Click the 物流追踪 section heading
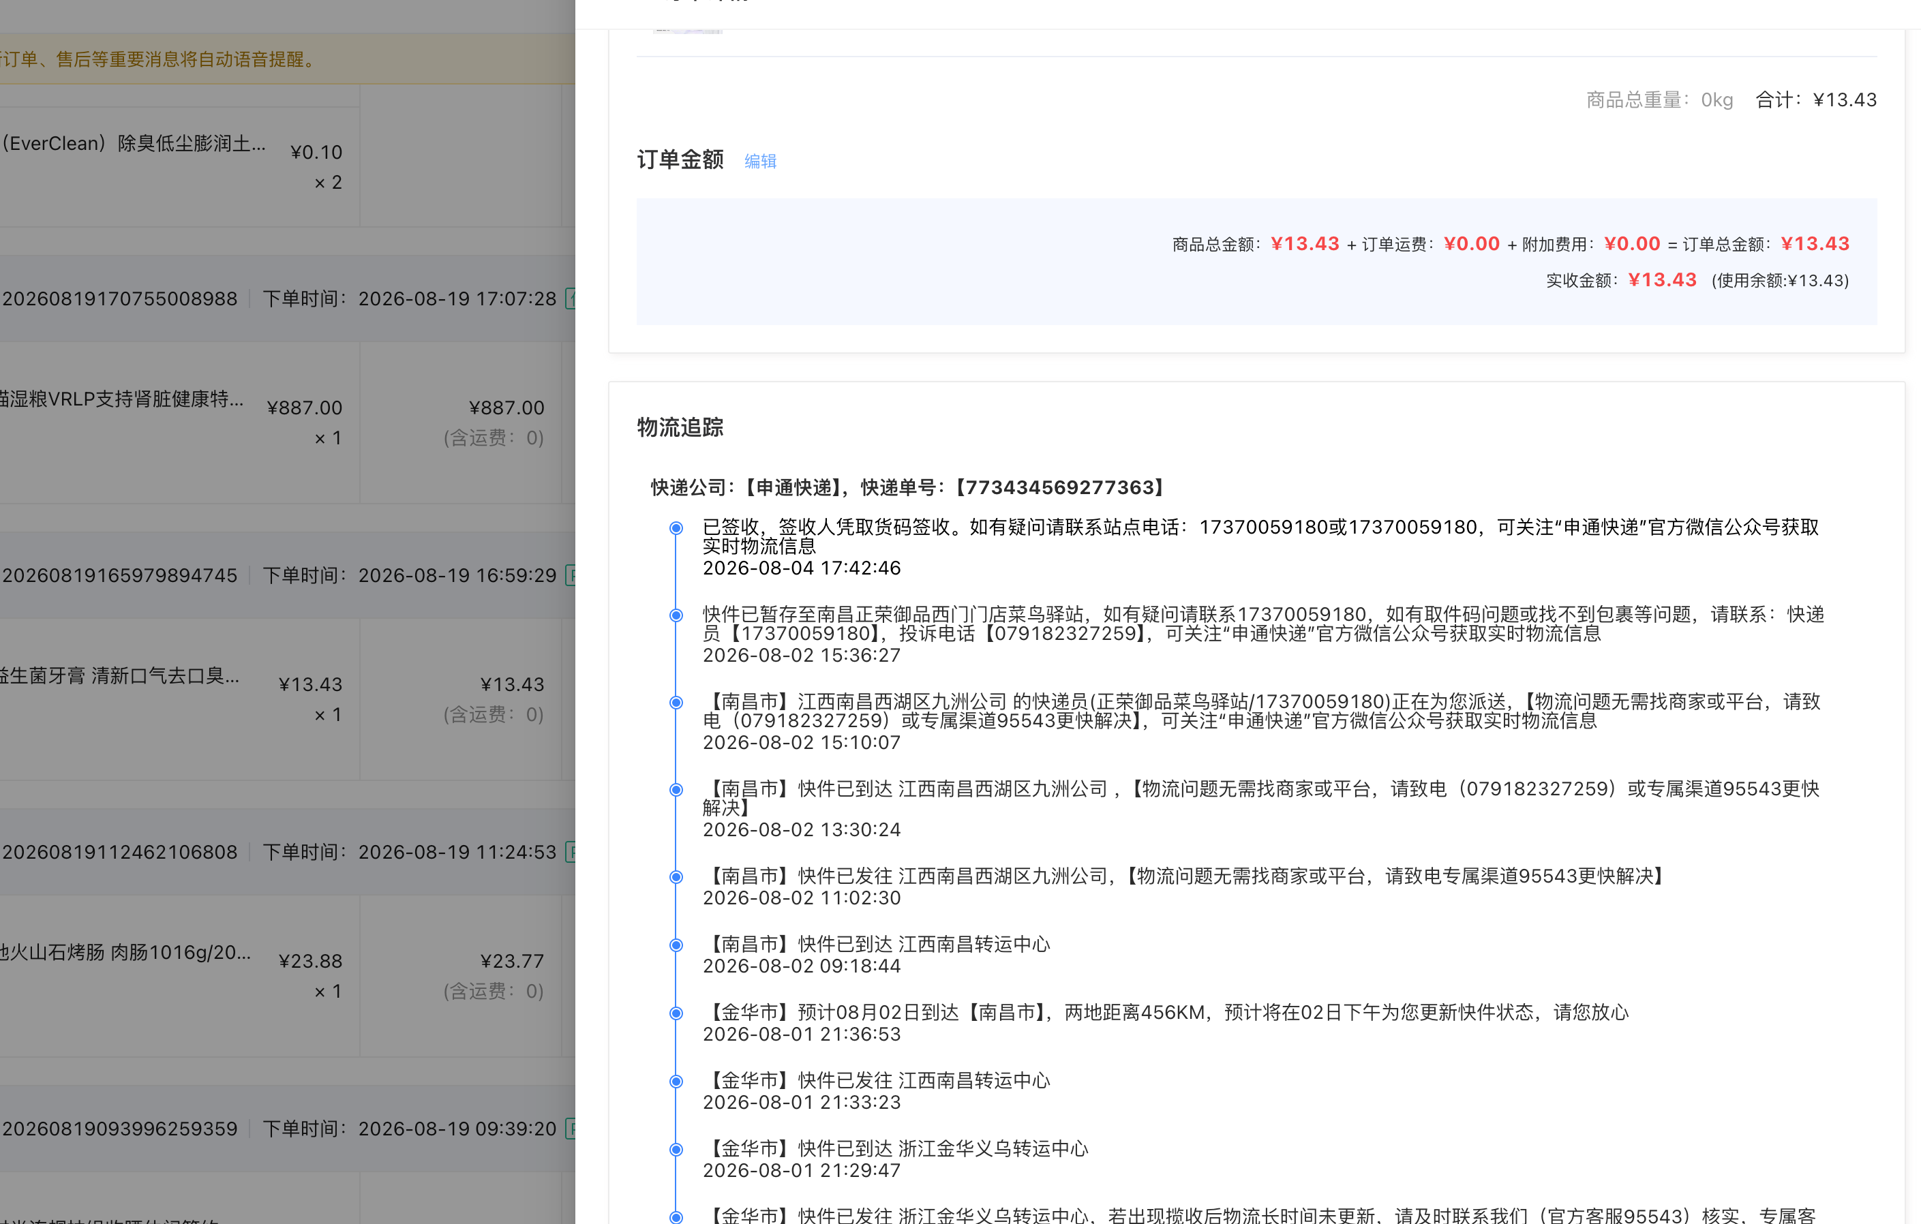 [680, 427]
